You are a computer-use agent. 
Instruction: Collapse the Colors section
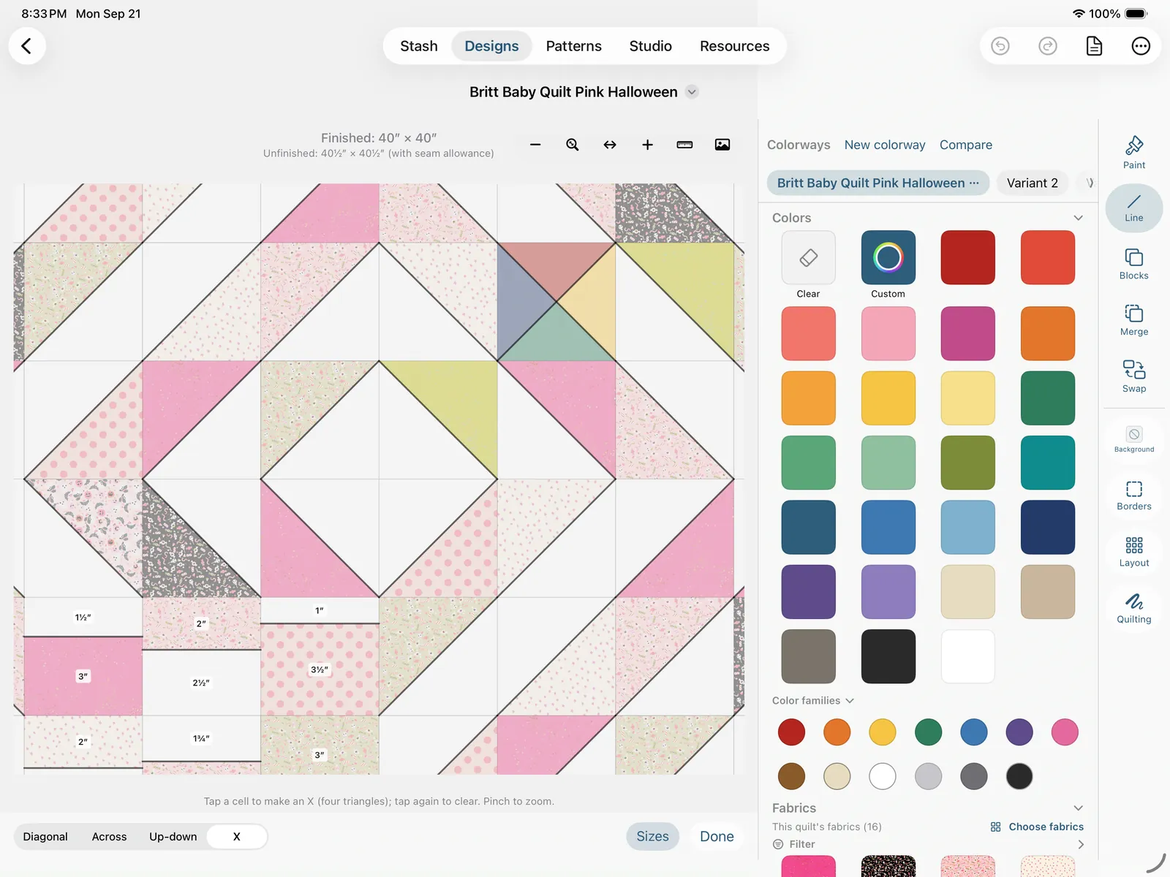coord(1078,218)
